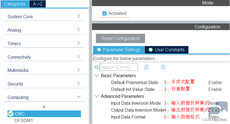
Task: Open Default Polynomial State Enable value
Action: click(215, 82)
